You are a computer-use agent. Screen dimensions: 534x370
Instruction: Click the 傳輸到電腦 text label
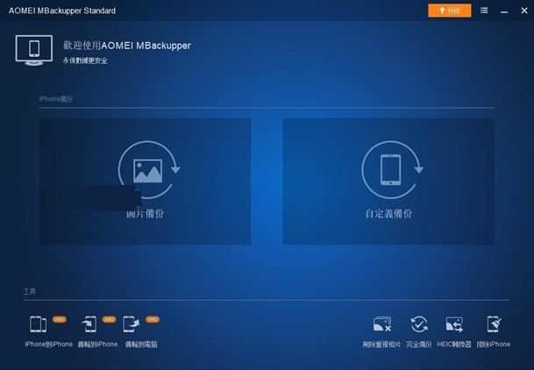pos(141,344)
